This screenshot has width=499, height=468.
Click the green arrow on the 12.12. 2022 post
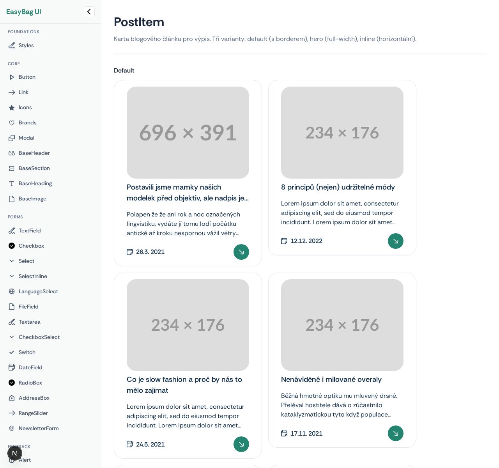pyautogui.click(x=396, y=241)
